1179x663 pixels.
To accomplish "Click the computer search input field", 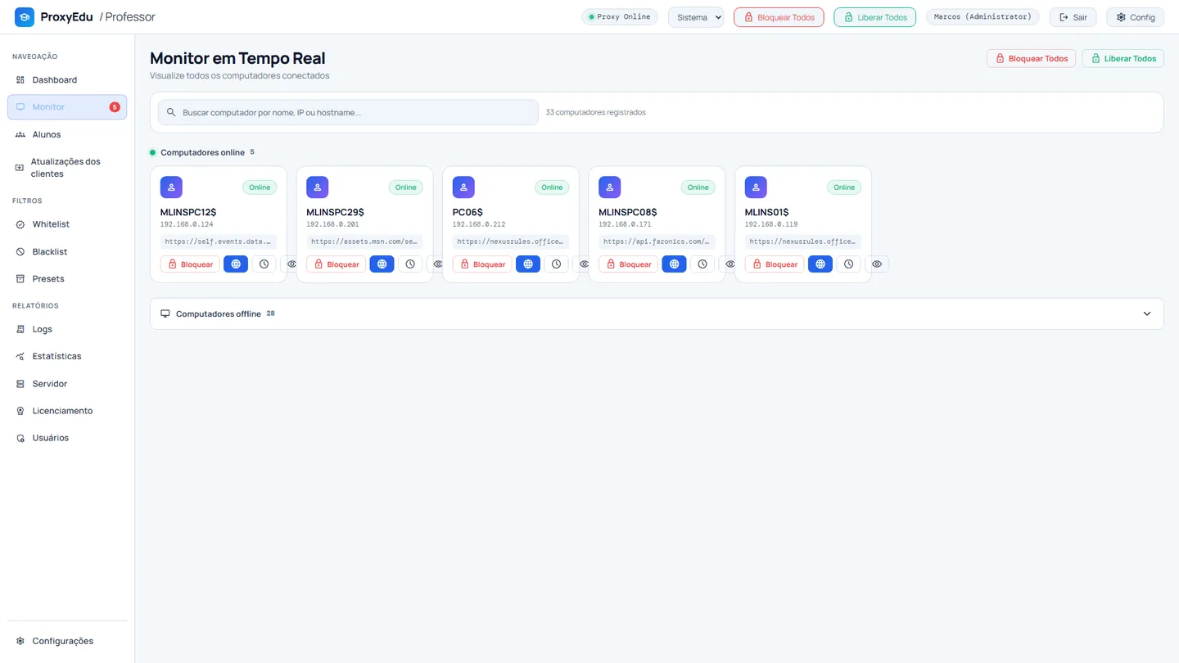I will pyautogui.click(x=348, y=112).
